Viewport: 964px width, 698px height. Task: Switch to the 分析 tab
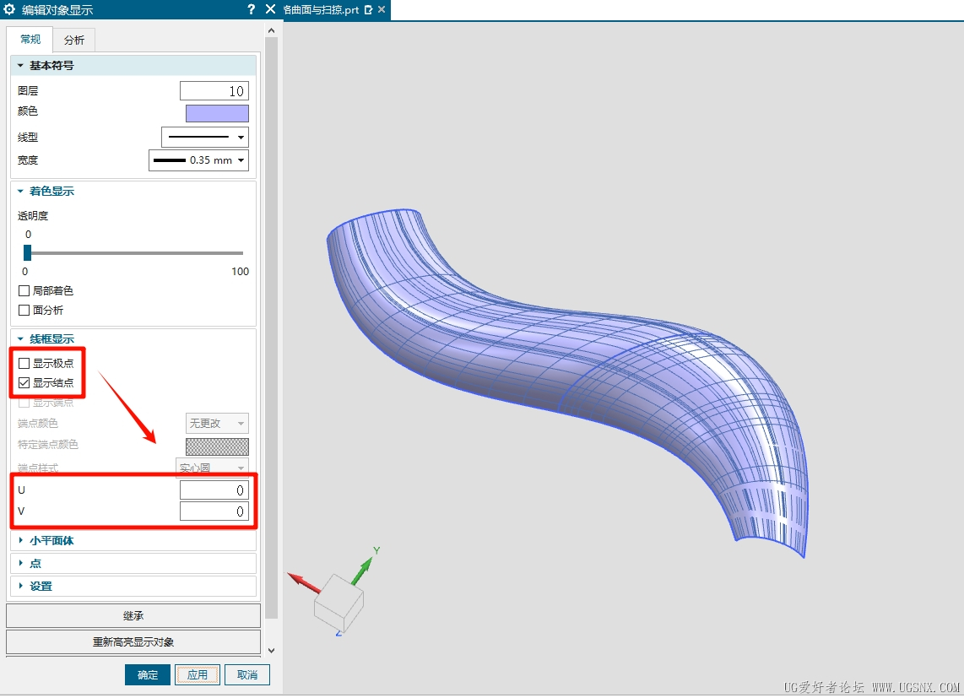pyautogui.click(x=73, y=40)
